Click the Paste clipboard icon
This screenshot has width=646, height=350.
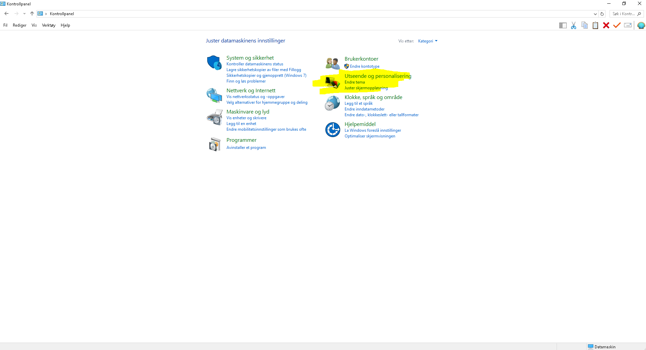pos(595,25)
